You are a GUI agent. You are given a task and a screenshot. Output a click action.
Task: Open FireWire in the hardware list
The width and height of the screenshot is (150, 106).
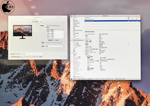tap(75, 25)
